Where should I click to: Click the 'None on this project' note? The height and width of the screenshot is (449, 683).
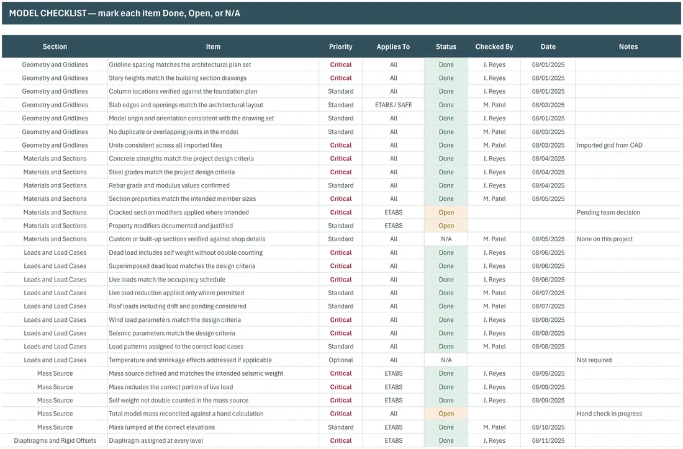coord(628,239)
